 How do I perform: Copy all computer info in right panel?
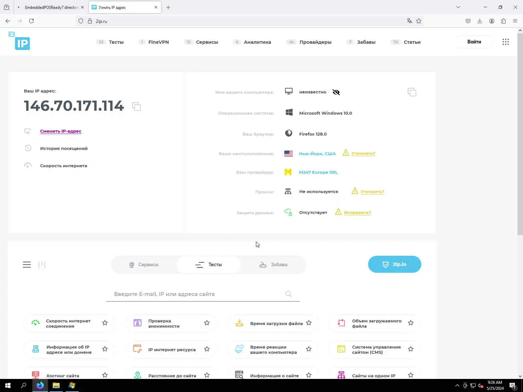click(412, 92)
